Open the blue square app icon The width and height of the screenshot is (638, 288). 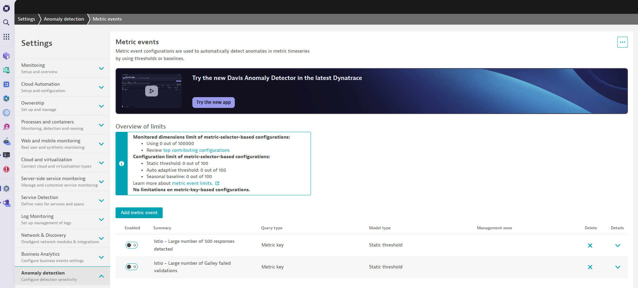6,84
